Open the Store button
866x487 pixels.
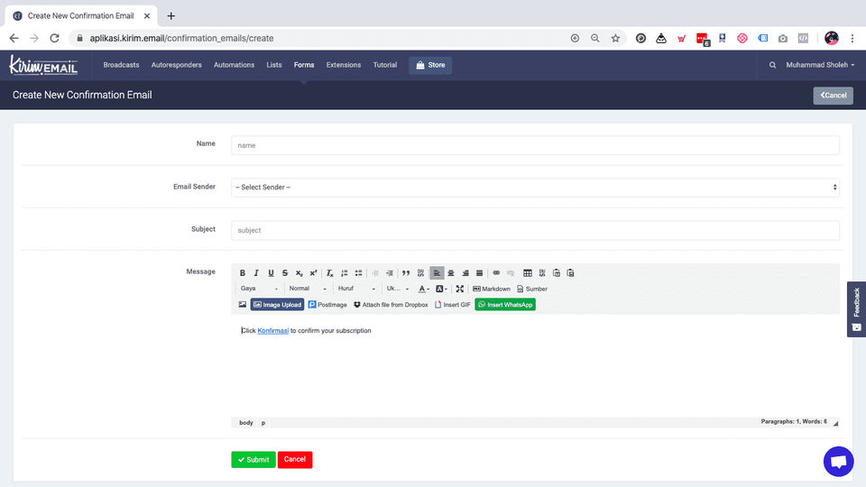click(430, 65)
